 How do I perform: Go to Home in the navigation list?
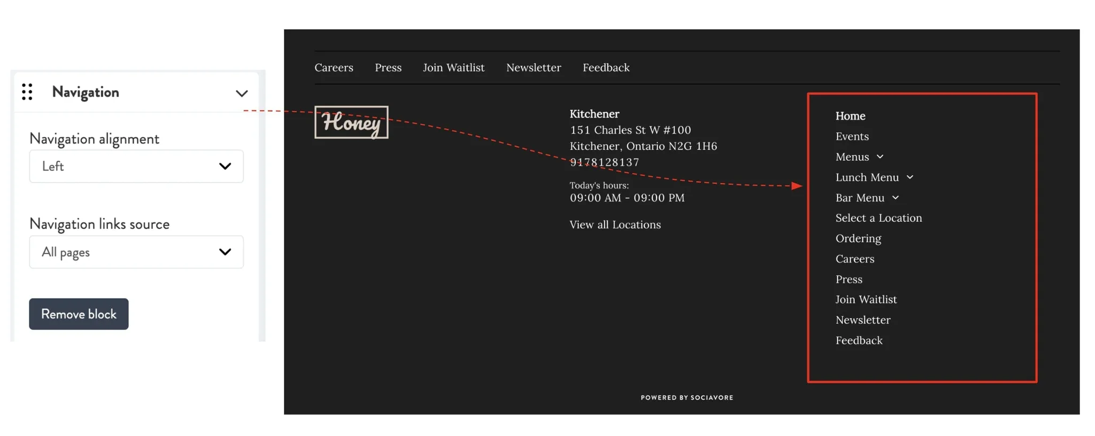click(x=850, y=115)
